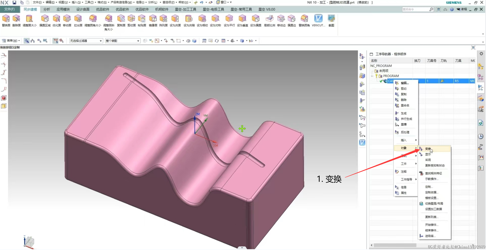Click the 替换面 (Replace Face) icon
The width and height of the screenshot is (486, 250).
(x=6, y=21)
